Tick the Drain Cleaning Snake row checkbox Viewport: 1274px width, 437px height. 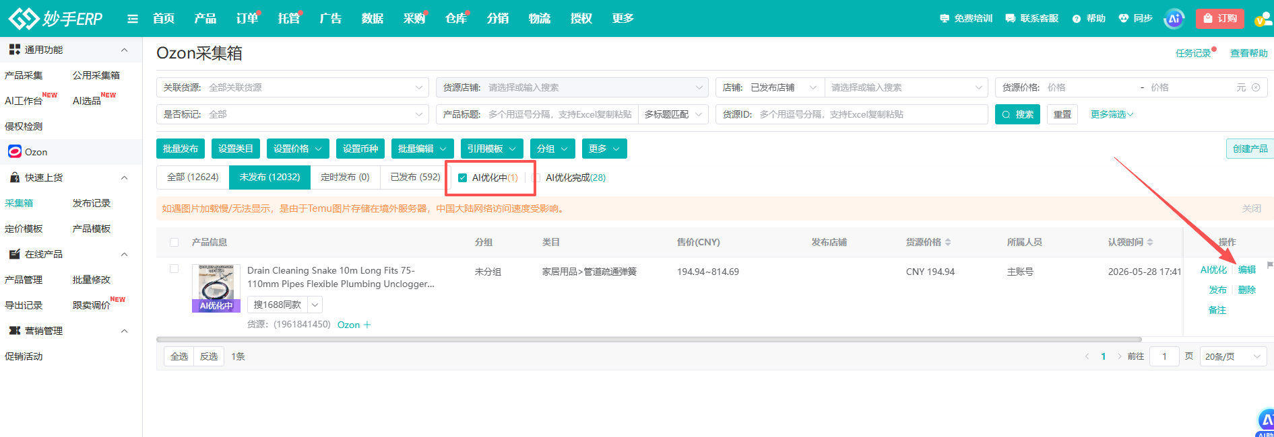174,268
